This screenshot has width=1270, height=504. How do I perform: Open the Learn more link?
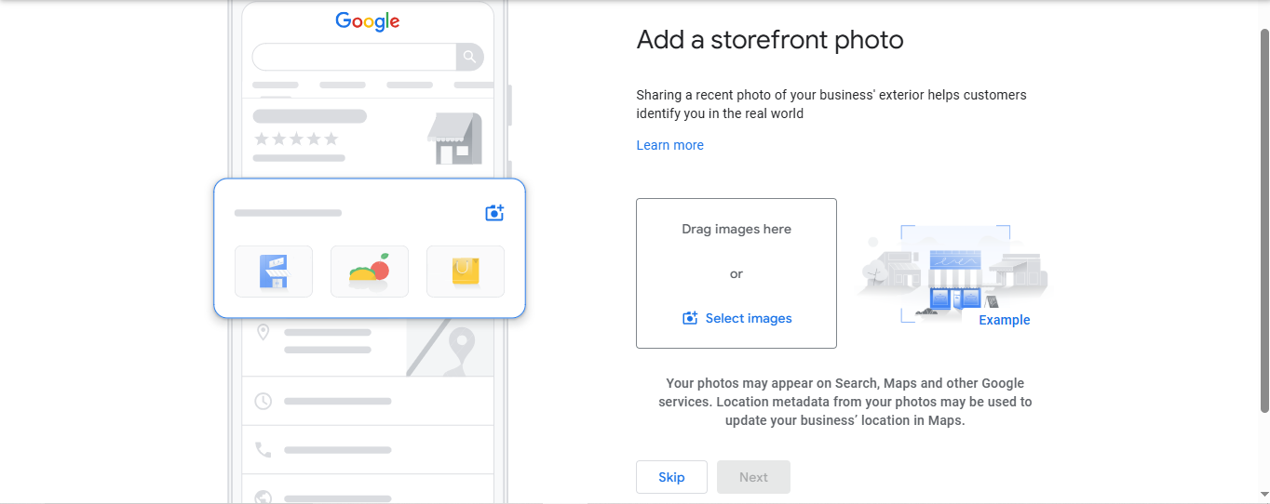point(669,145)
